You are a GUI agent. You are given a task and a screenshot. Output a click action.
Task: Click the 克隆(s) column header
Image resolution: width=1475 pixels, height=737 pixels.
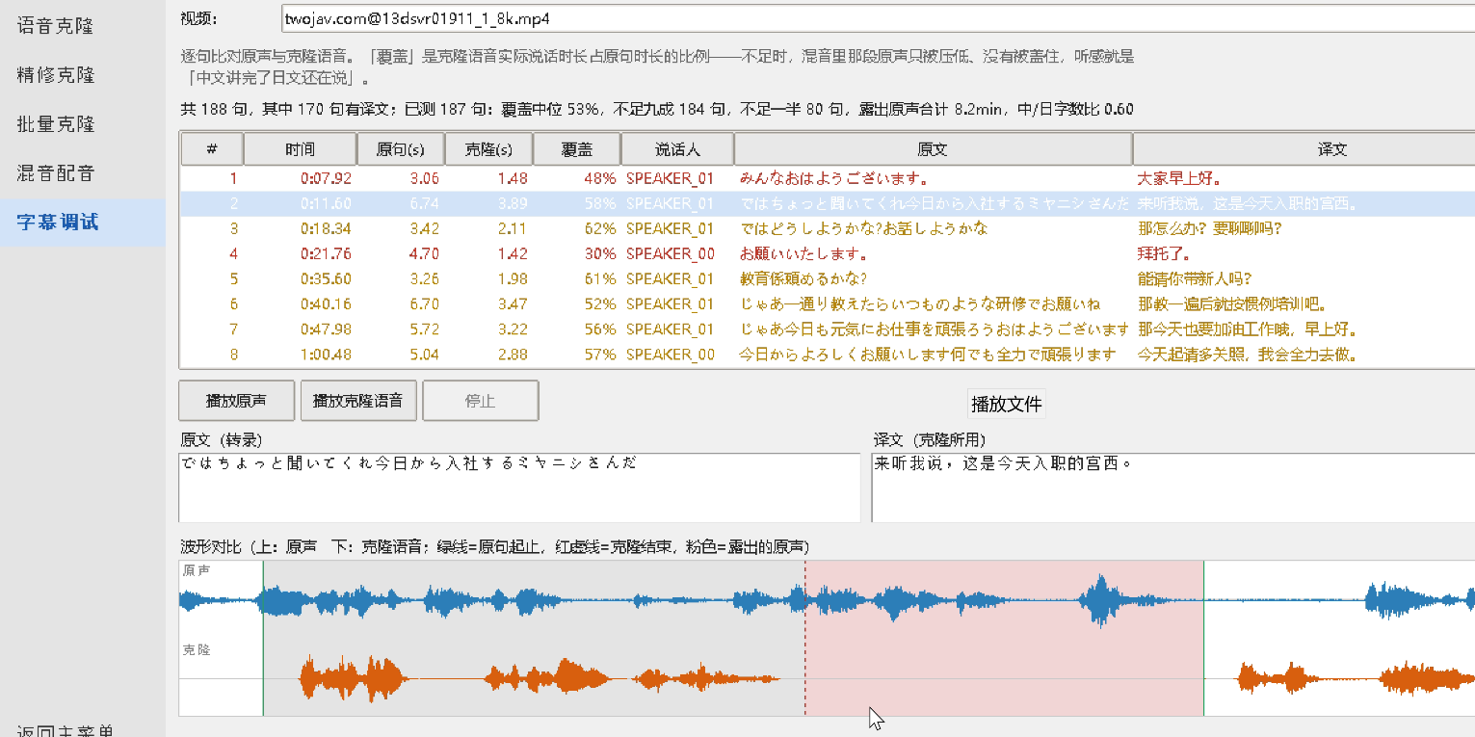[x=488, y=149]
